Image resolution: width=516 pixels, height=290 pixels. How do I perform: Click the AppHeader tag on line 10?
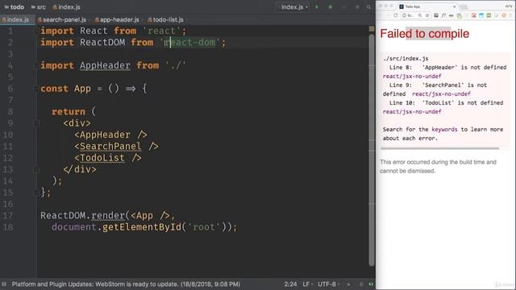pyautogui.click(x=105, y=135)
